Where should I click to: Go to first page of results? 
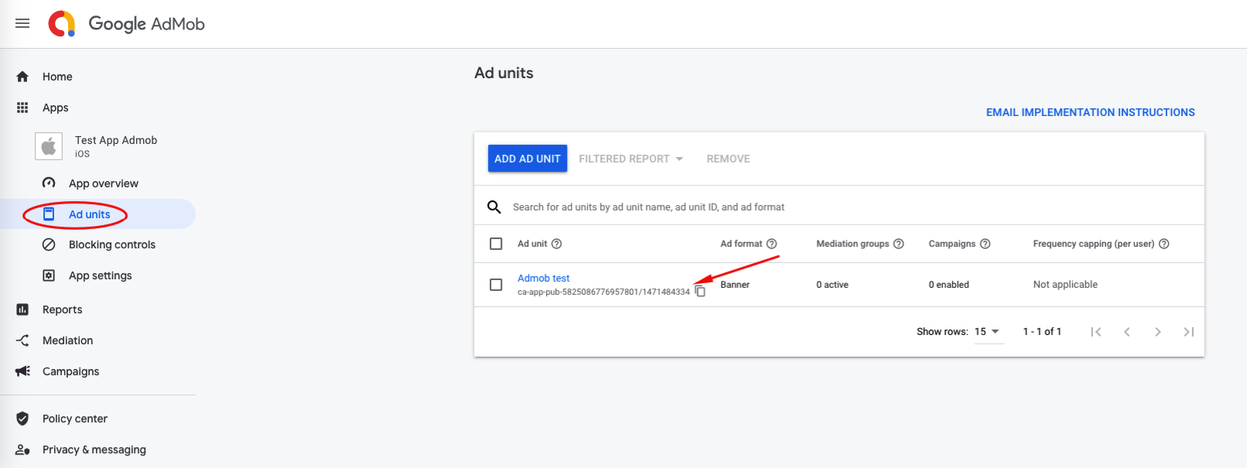coord(1095,332)
